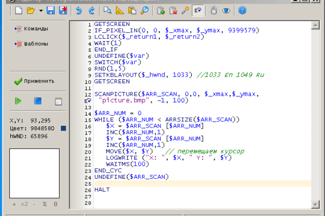325x216 pixels.
Task: Click the - zoom control under preview
Action: click(34, 204)
